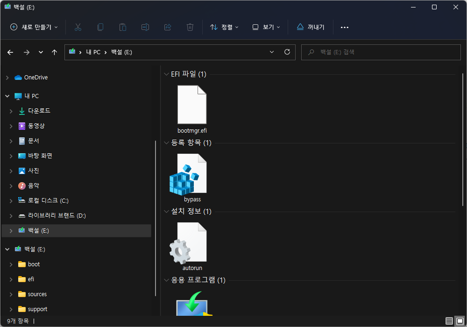Switch to large icons view in status bar
Viewport: 467px width, 327px height.
460,321
